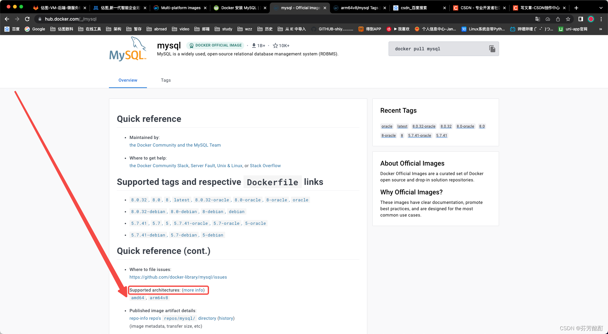The image size is (608, 334).
Task: Select the amd64 architecture link
Action: pos(138,298)
